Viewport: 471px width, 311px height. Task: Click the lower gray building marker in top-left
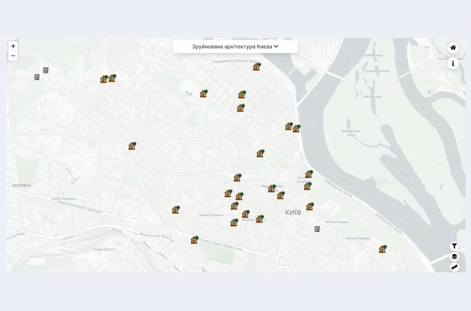[37, 77]
